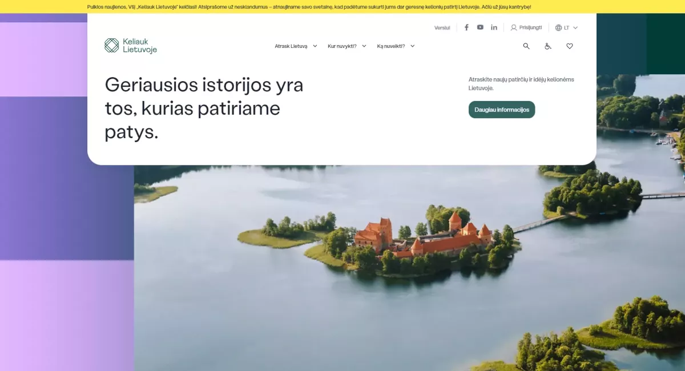This screenshot has height=371, width=685.
Task: Open the search icon
Action: (526, 46)
